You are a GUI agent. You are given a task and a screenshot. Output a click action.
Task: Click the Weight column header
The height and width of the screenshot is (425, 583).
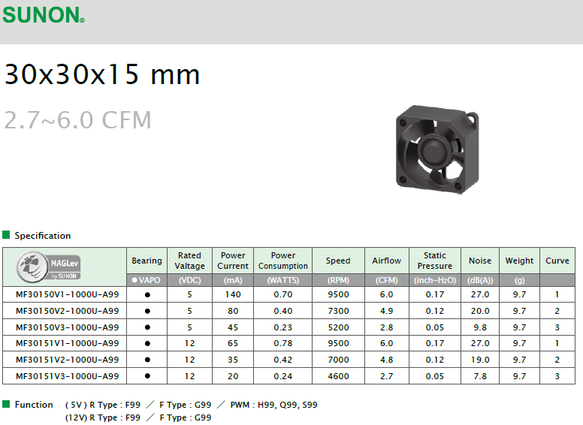point(519,261)
